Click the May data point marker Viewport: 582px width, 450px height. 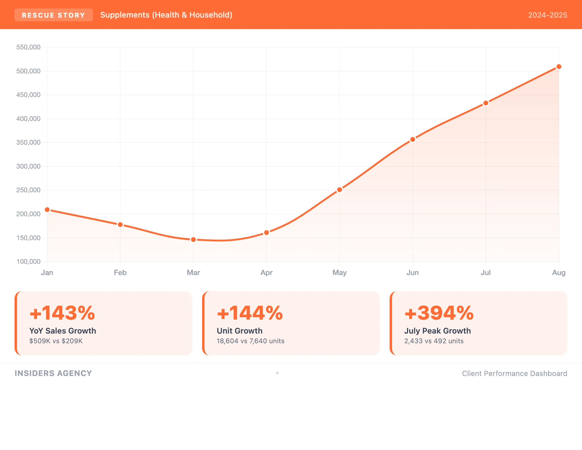(340, 190)
